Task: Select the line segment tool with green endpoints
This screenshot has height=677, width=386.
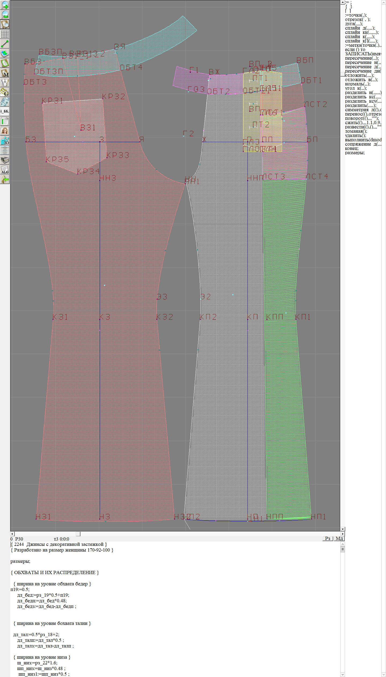Action: pos(5,44)
